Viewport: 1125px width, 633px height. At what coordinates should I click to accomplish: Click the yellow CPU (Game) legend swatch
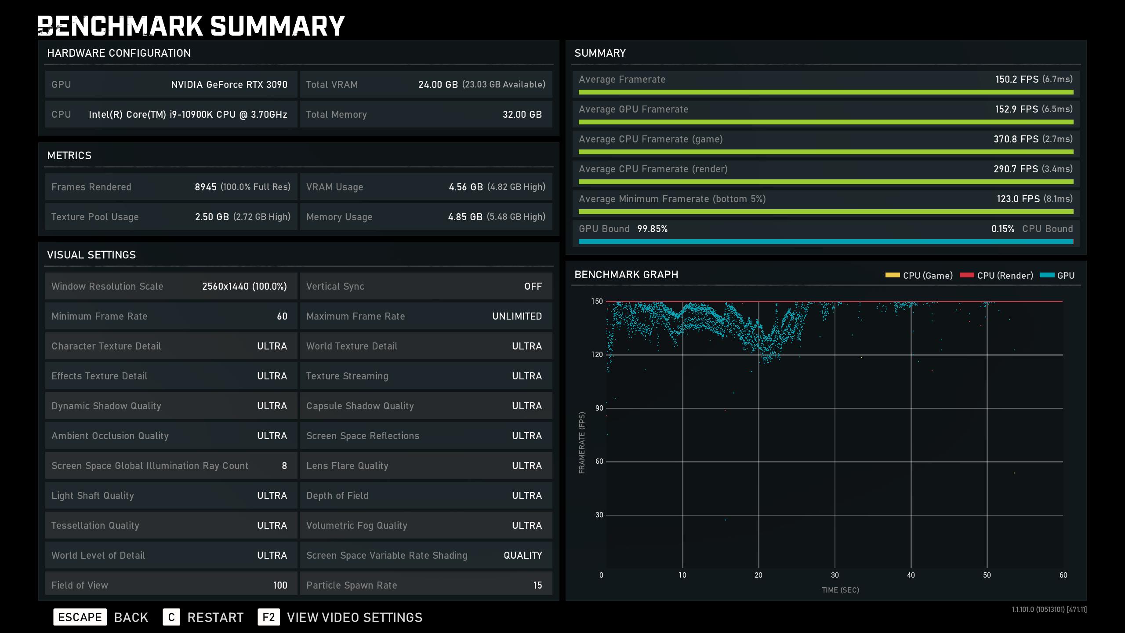click(892, 276)
